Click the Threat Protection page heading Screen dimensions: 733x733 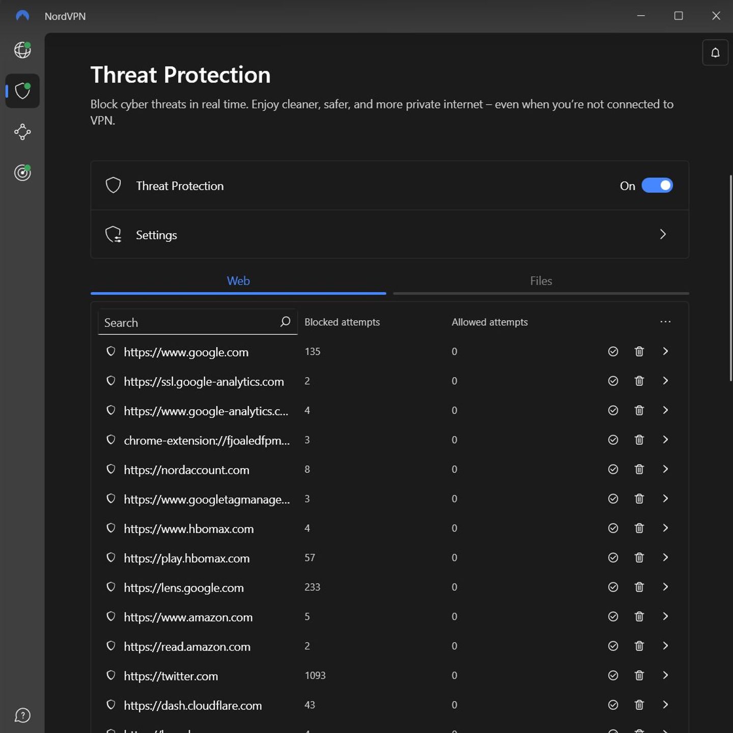tap(180, 75)
